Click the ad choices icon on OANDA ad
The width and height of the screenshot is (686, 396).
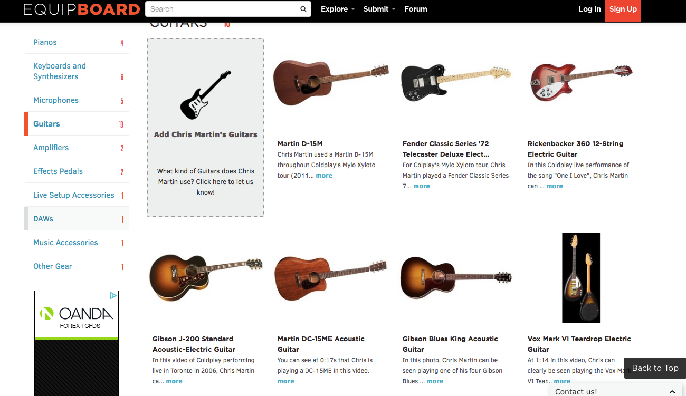click(113, 296)
